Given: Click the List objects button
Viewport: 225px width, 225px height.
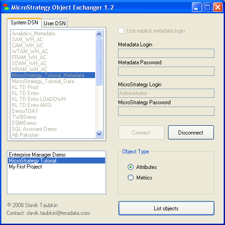Looking at the screenshot, I should coord(166,208).
